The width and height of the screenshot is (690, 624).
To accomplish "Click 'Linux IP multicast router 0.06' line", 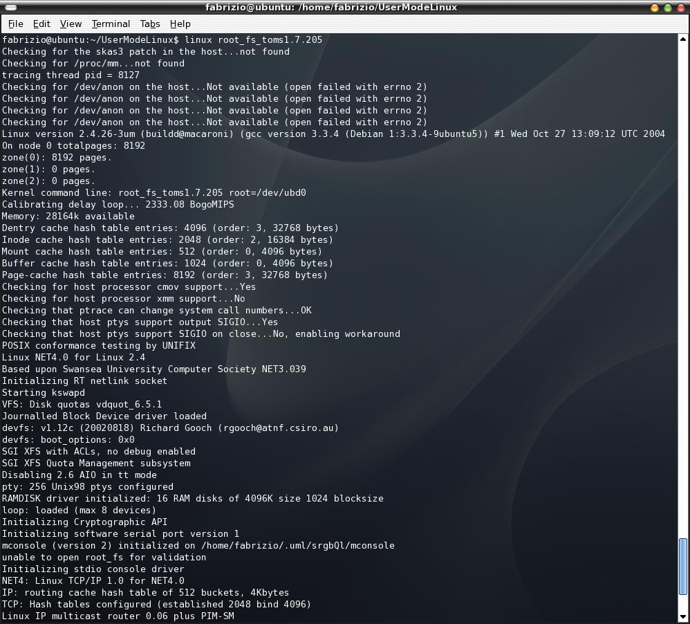I will [118, 616].
